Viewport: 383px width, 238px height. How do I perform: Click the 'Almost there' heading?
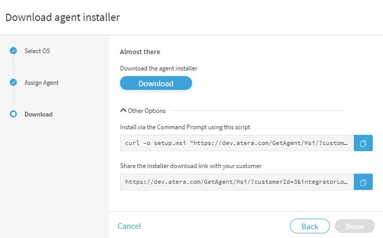(140, 52)
